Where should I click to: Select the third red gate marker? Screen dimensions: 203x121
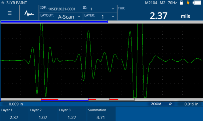[114, 99]
